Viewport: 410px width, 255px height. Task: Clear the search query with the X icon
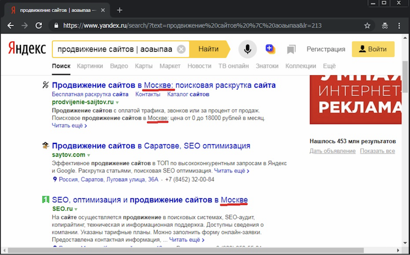point(181,49)
